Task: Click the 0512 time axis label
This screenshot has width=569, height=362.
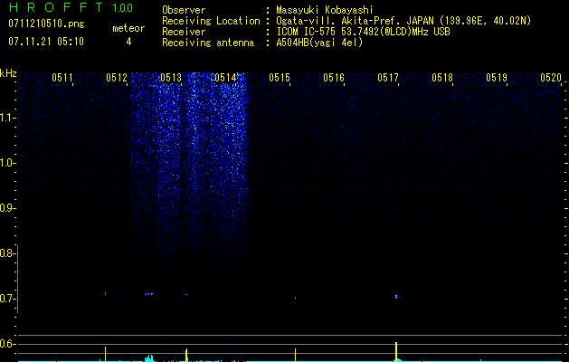Action: tap(117, 78)
